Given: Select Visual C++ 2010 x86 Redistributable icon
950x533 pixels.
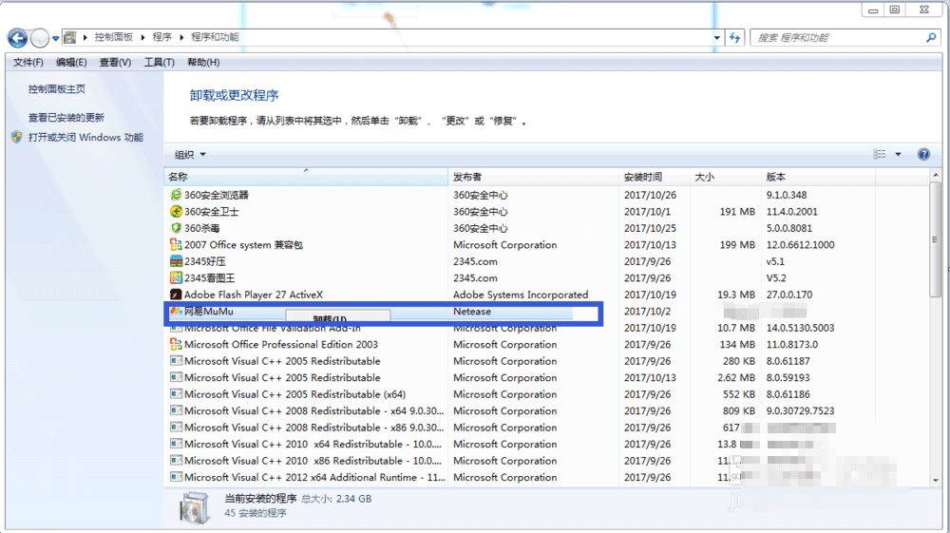Looking at the screenshot, I should [176, 461].
